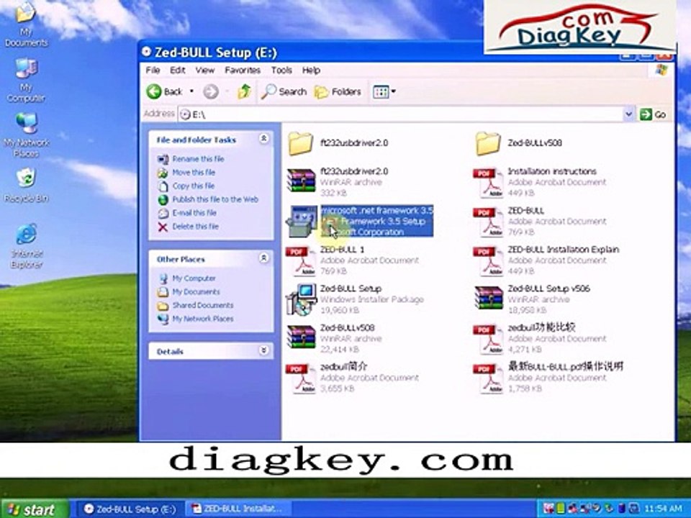Go to My Network Places in Other Places
This screenshot has height=518, width=691.
click(203, 319)
